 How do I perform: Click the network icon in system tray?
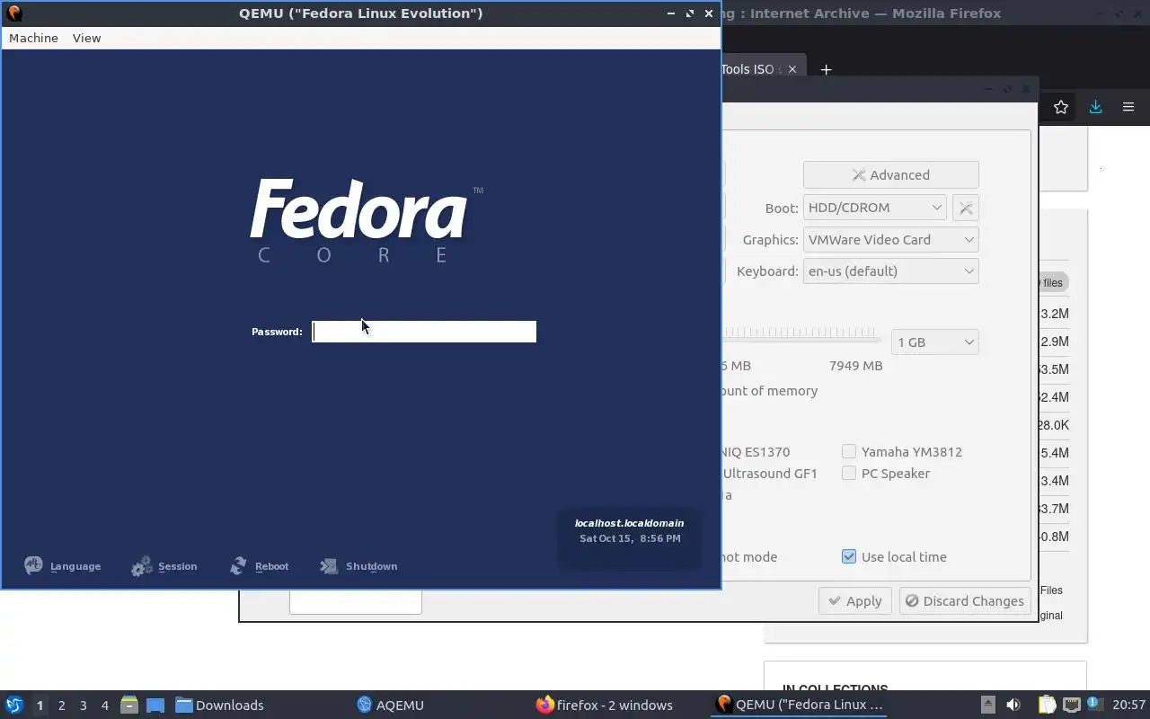point(1072,705)
